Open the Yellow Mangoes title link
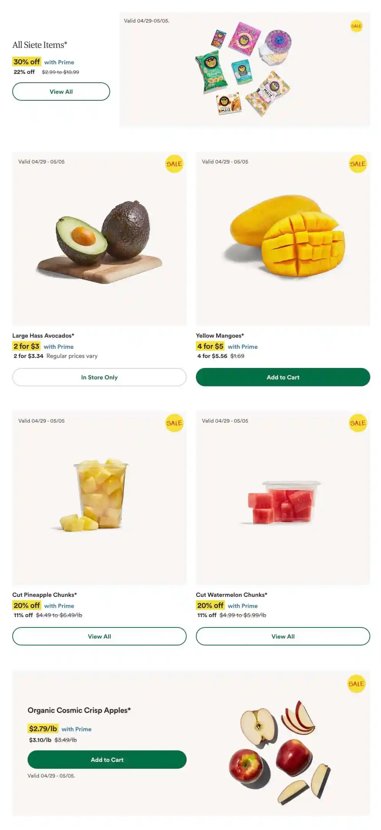This screenshot has height=830, width=381. [x=220, y=336]
